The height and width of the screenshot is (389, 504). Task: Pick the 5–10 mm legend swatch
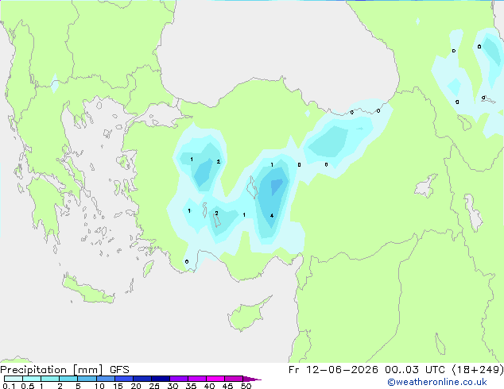point(87,379)
